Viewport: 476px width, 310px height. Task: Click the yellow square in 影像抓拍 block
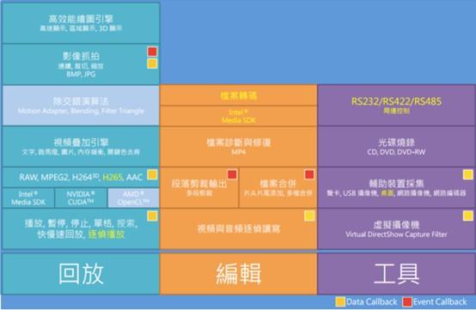tap(152, 64)
